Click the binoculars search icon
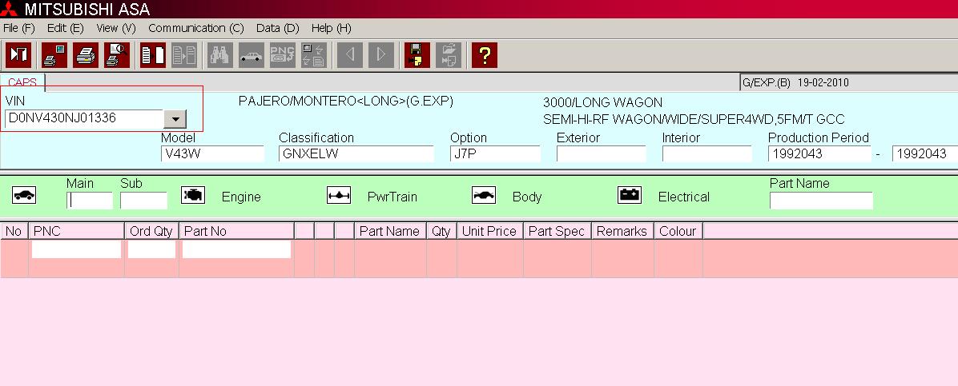Screen dimensions: 958x386 click(x=220, y=55)
